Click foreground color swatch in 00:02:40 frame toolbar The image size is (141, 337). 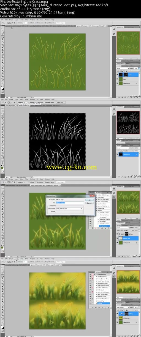(2, 88)
